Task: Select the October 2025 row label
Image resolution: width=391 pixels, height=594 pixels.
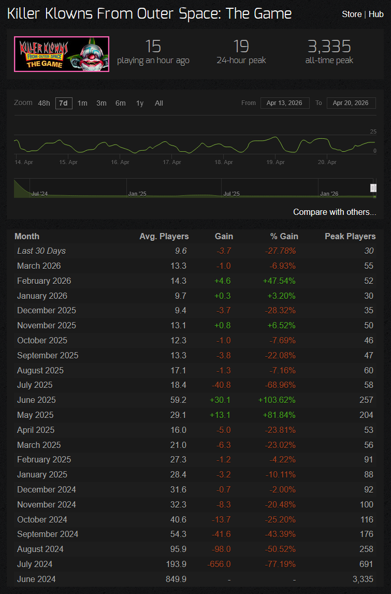Action: [42, 341]
